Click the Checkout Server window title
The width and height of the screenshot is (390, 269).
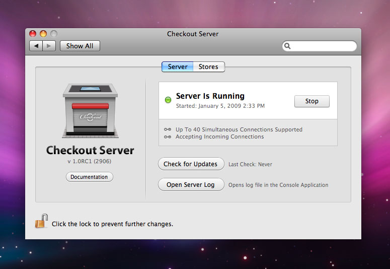coord(193,34)
